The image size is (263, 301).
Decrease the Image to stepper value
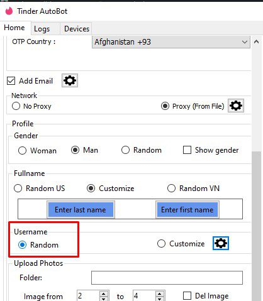tap(160, 298)
